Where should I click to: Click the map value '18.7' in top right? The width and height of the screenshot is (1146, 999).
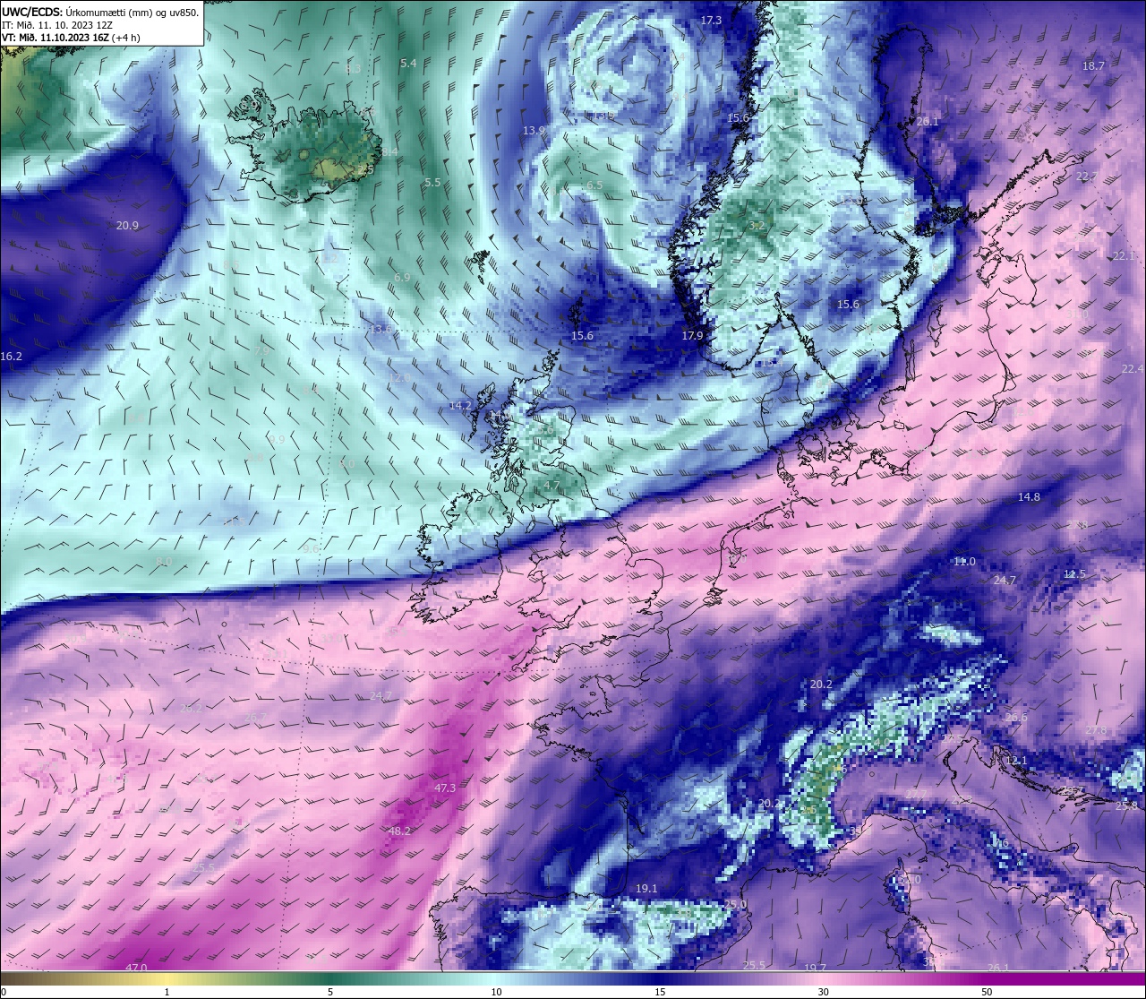[1093, 65]
